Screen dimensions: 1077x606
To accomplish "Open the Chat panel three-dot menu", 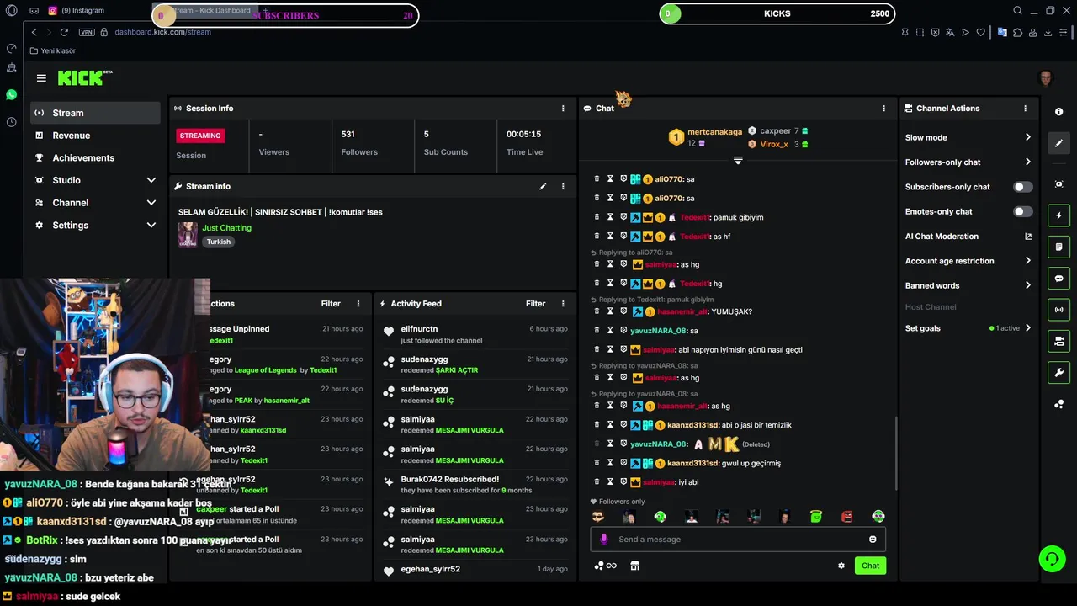I will click(x=883, y=109).
